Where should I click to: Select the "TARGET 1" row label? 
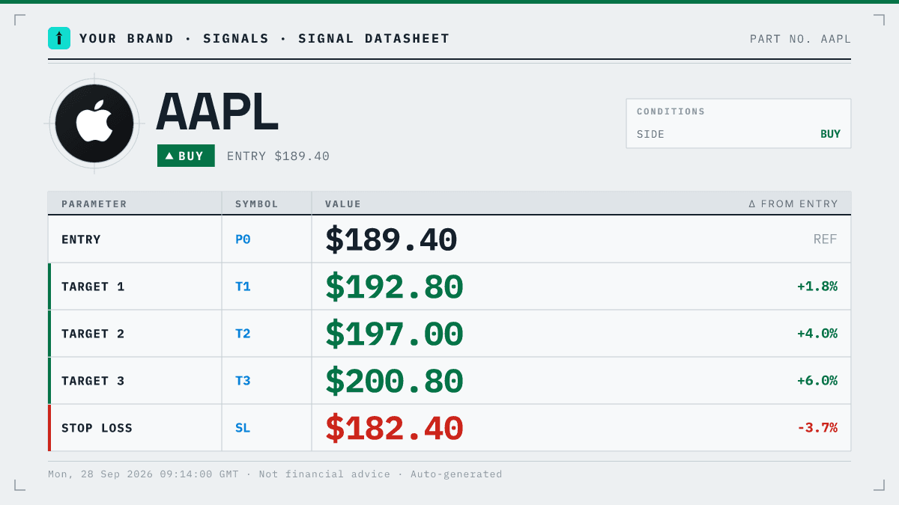pyautogui.click(x=93, y=287)
